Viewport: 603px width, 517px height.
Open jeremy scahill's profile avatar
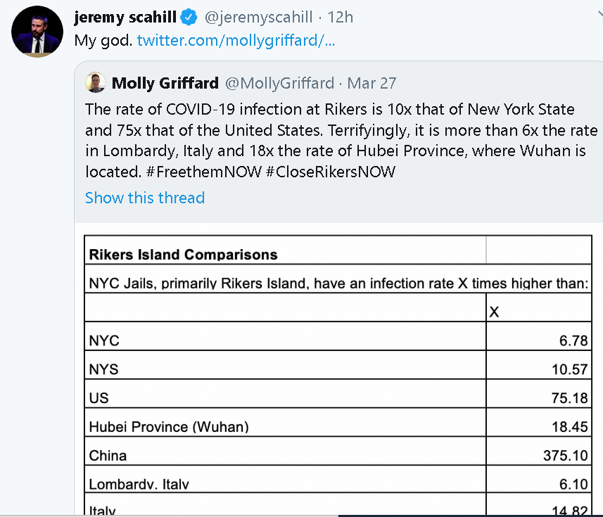[37, 32]
